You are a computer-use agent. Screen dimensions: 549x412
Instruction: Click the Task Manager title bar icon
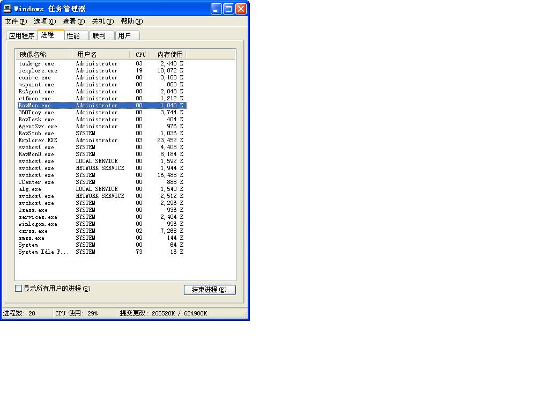click(x=8, y=9)
